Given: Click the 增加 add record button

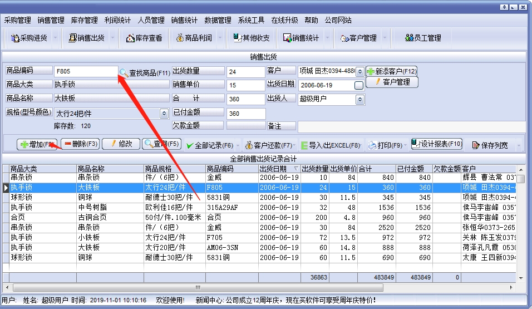Looking at the screenshot, I should (37, 144).
